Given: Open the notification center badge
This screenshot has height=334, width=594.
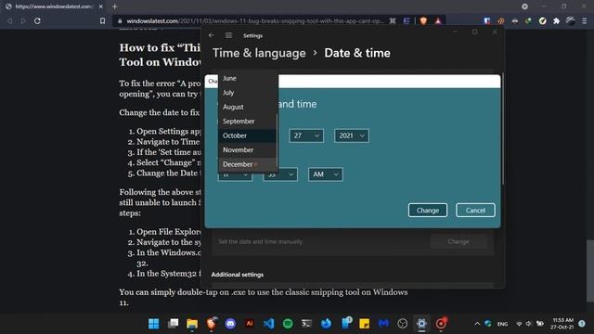Looking at the screenshot, I should 582,324.
